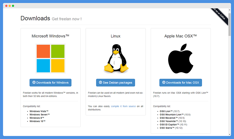Click the OSX Lion™ (10.7) list item

click(170, 111)
